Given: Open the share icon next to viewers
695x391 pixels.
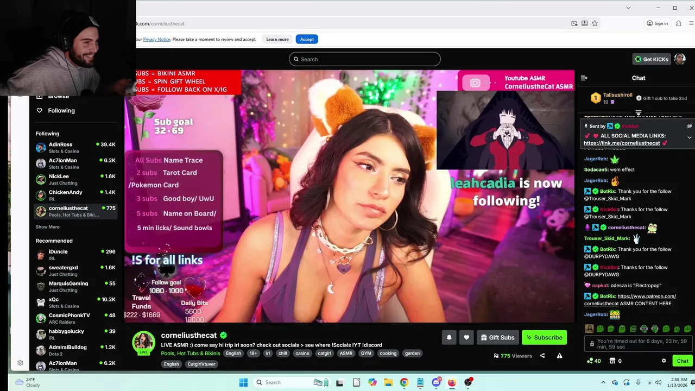Looking at the screenshot, I should click(542, 356).
